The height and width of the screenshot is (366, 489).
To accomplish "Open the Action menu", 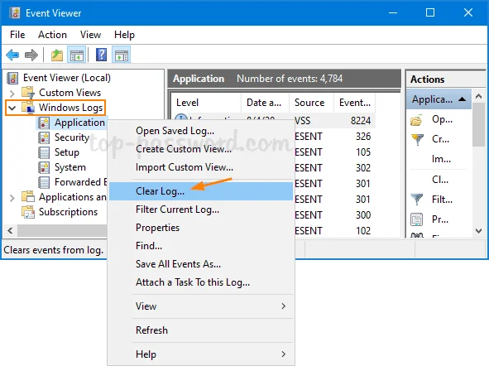I will coord(52,35).
